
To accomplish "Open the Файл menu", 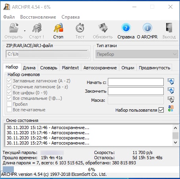I will [x=9, y=17].
